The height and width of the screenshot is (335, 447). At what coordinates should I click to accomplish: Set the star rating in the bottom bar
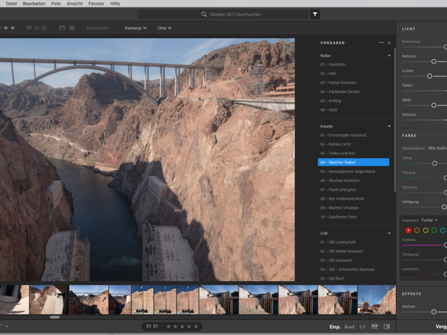tap(182, 326)
